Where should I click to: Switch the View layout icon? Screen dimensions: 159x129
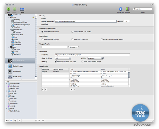point(22,9)
